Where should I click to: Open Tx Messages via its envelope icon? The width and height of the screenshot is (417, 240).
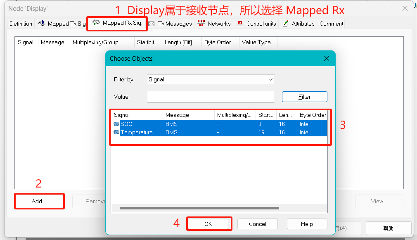152,24
